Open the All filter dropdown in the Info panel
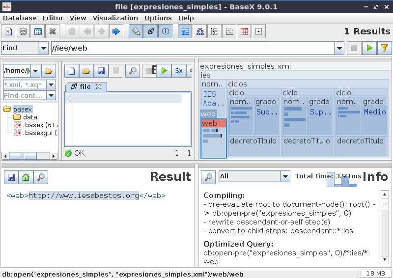This screenshot has width=393, height=278. coord(285,176)
